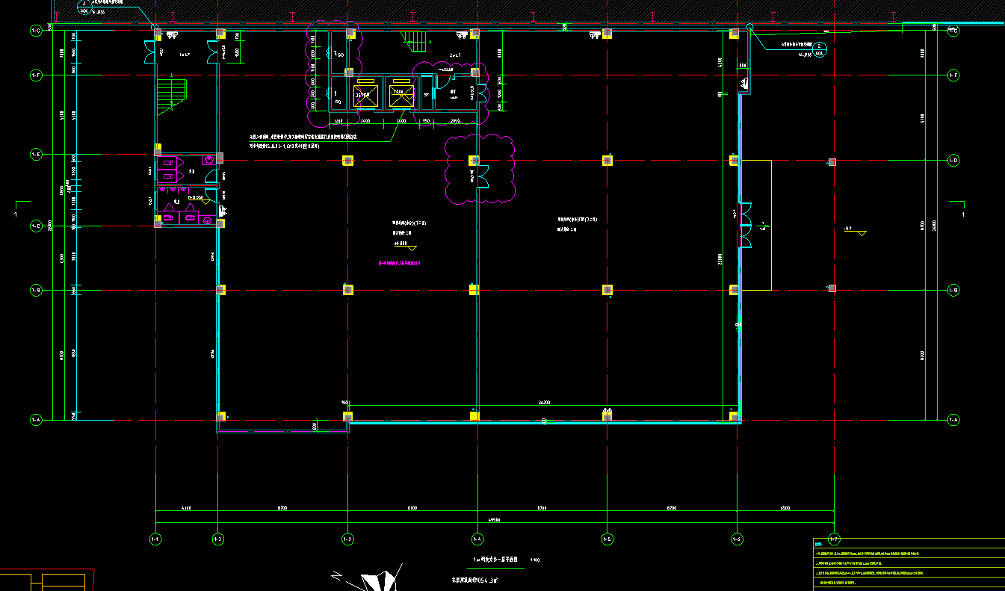Viewport: 1005px width, 591px height.
Task: Click the -0.1 elevation marker triangle
Action: coord(862,233)
